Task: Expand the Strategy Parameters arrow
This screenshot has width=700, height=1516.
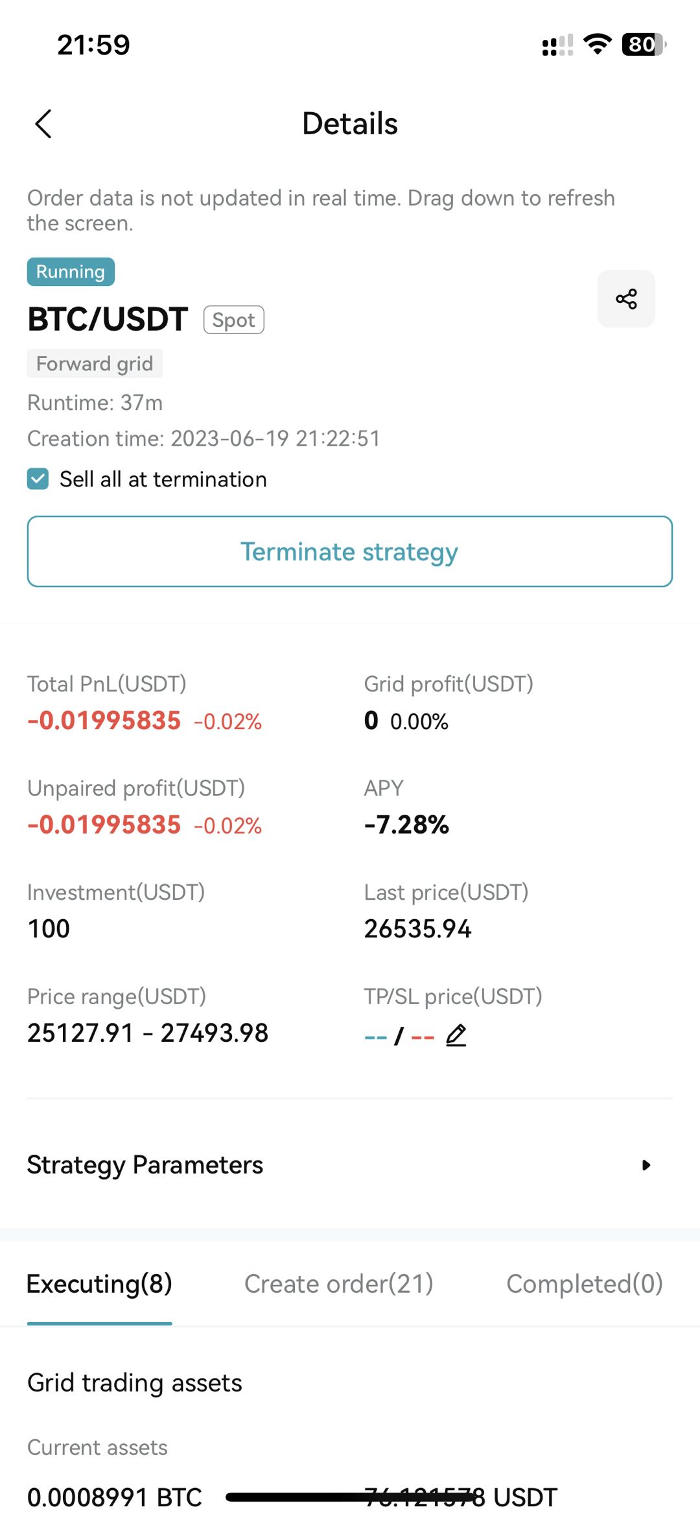Action: point(646,1165)
